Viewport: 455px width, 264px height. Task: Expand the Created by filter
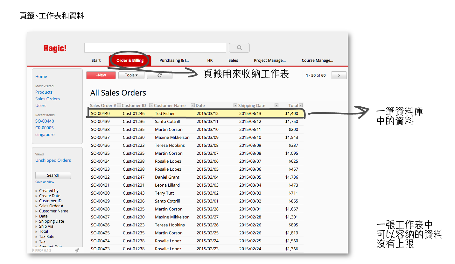(x=37, y=191)
